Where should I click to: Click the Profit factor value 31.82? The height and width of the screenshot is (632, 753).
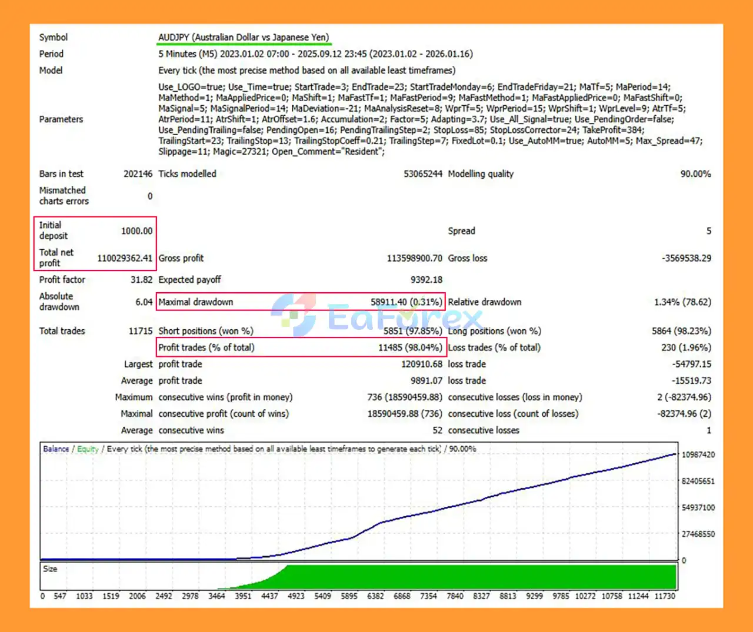[141, 280]
